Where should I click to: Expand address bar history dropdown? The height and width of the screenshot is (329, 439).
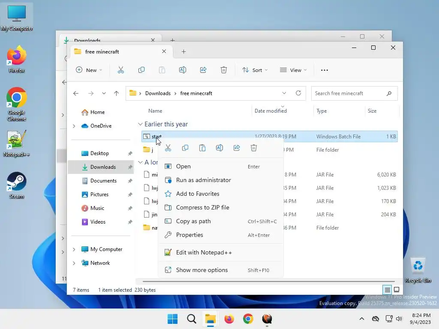pyautogui.click(x=284, y=93)
